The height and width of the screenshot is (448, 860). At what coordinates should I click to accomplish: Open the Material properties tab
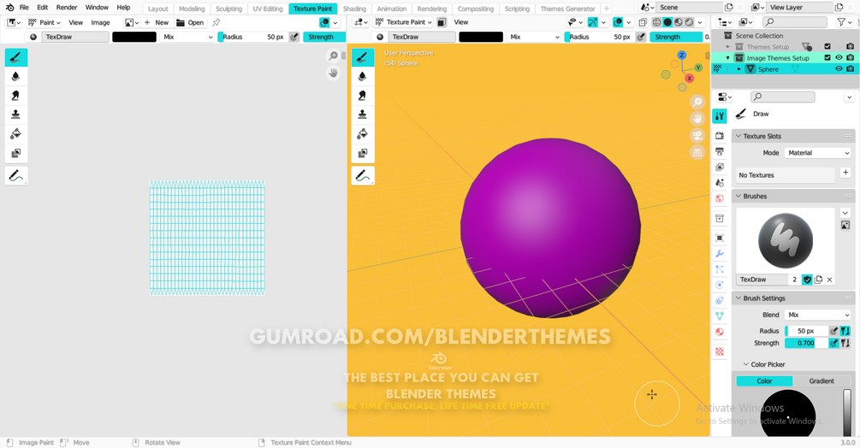pos(720,332)
